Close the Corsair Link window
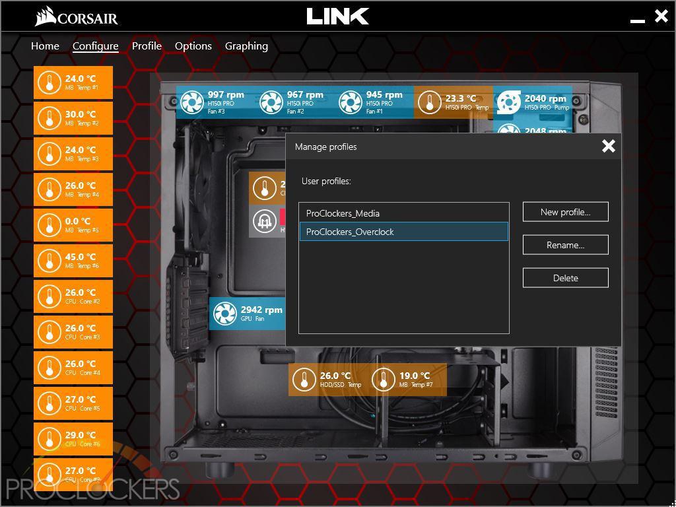676x507 pixels. (x=661, y=17)
